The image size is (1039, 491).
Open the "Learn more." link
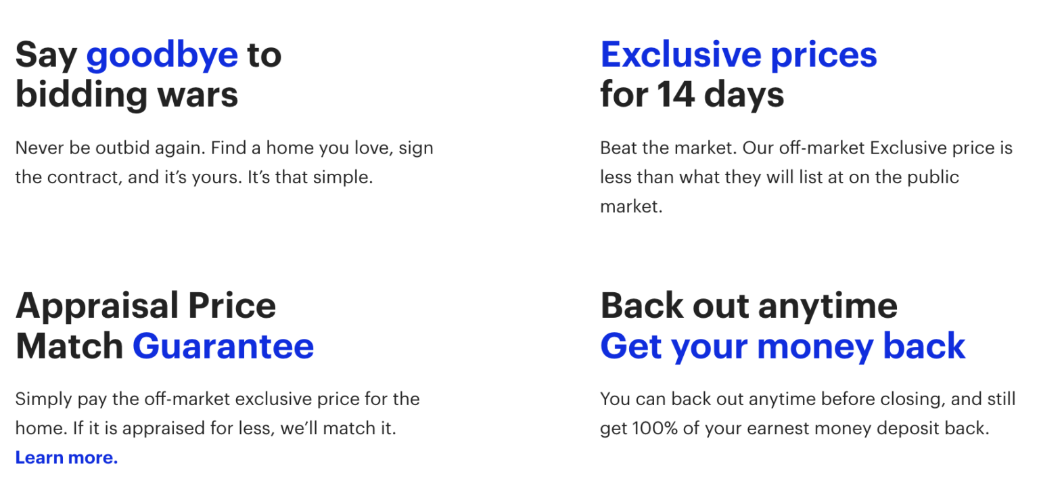(x=66, y=458)
